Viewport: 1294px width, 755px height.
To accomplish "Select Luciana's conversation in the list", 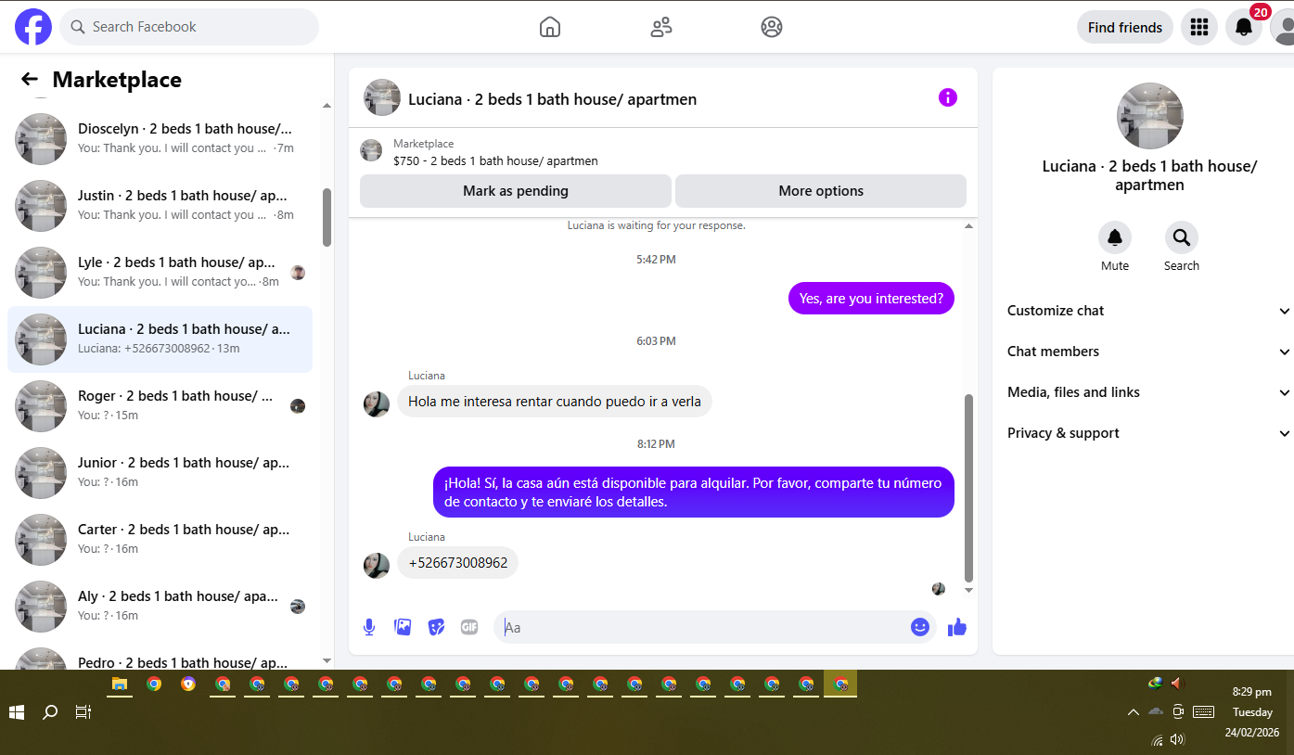I will coord(160,339).
